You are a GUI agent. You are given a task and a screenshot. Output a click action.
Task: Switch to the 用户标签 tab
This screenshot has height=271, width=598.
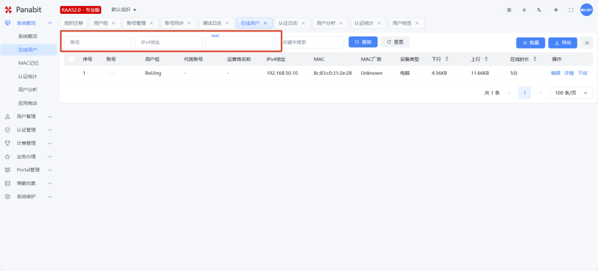[x=402, y=23]
